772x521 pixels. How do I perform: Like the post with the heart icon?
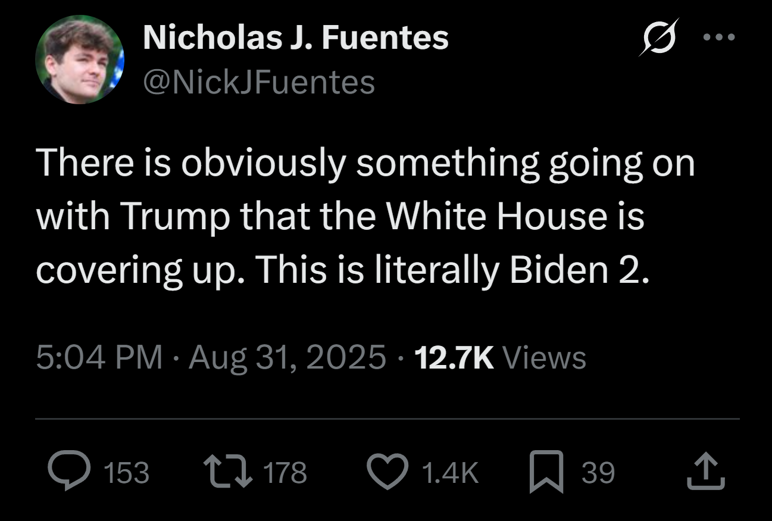388,472
